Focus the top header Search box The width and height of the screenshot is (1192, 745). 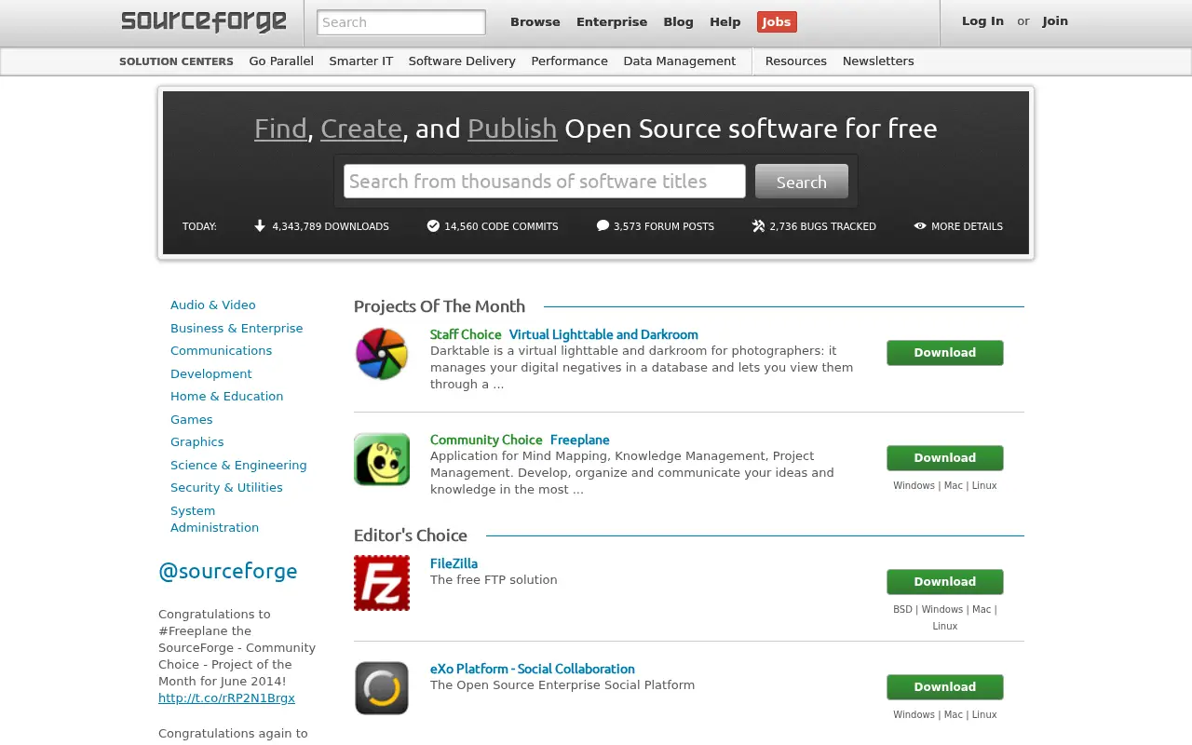[401, 22]
